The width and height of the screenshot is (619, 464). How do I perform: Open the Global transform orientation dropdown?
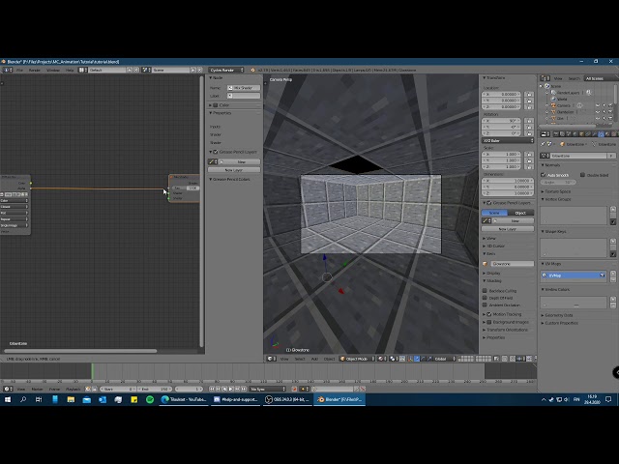pos(445,359)
